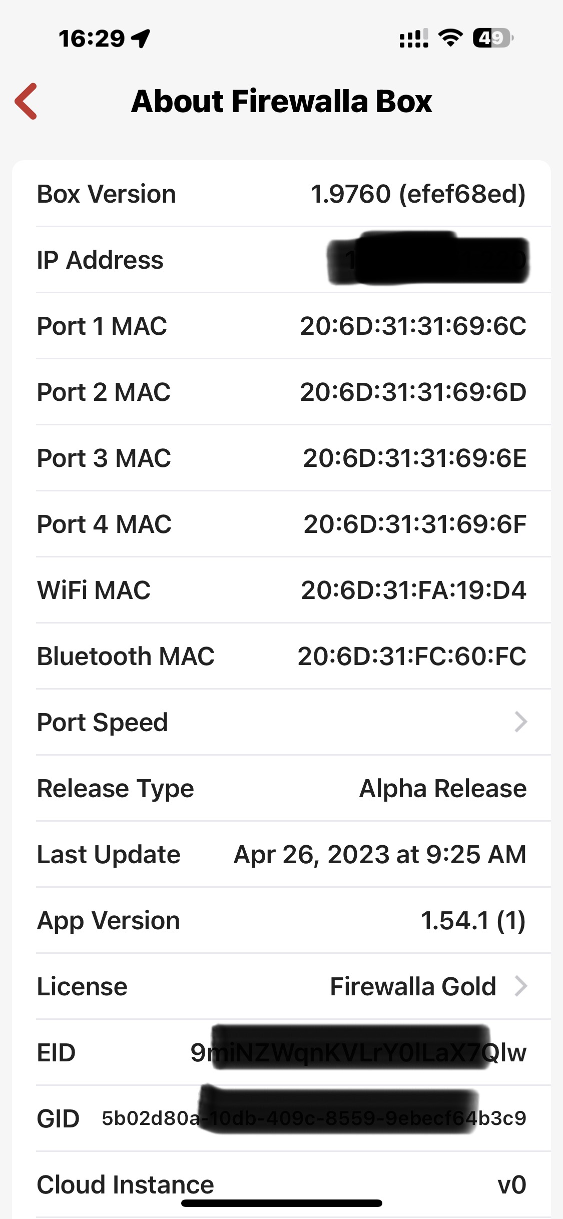Image resolution: width=563 pixels, height=1219 pixels.
Task: Expand the Port Speed chevron
Action: [x=520, y=722]
